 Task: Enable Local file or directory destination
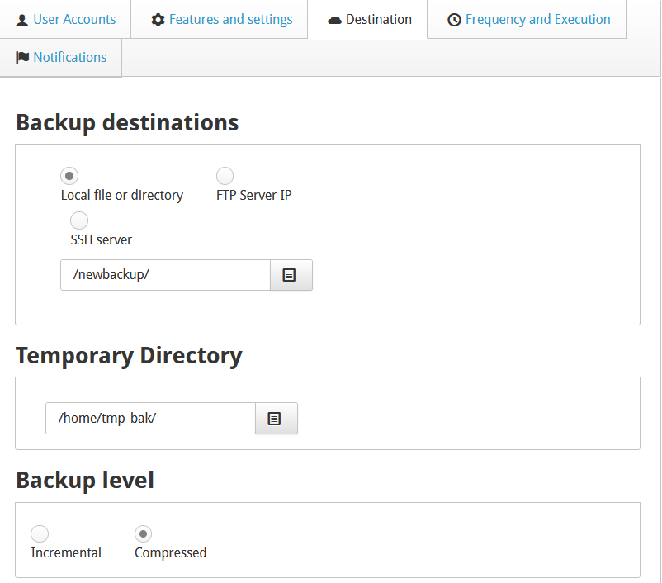coord(69,175)
